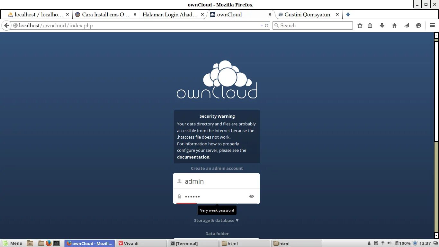Expand Storage & database section

[x=216, y=220]
